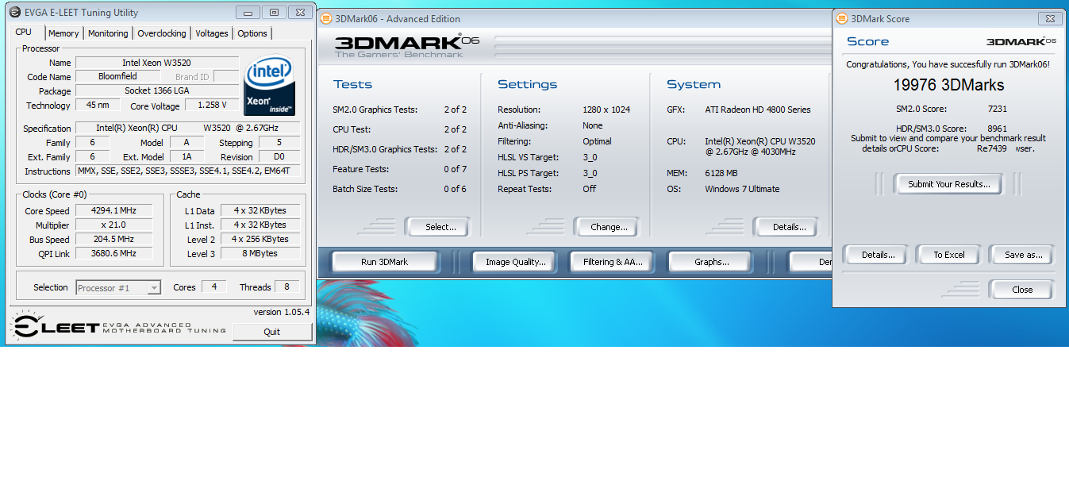Screen dimensions: 1069x500
Task: Switch to the Memory tab in E-LEET
Action: click(x=63, y=33)
